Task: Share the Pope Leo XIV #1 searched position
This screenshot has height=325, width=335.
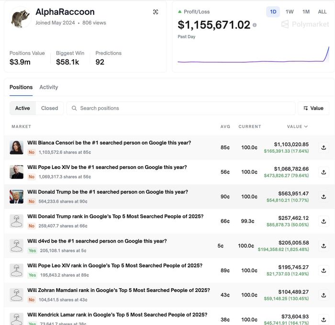Action: [324, 172]
